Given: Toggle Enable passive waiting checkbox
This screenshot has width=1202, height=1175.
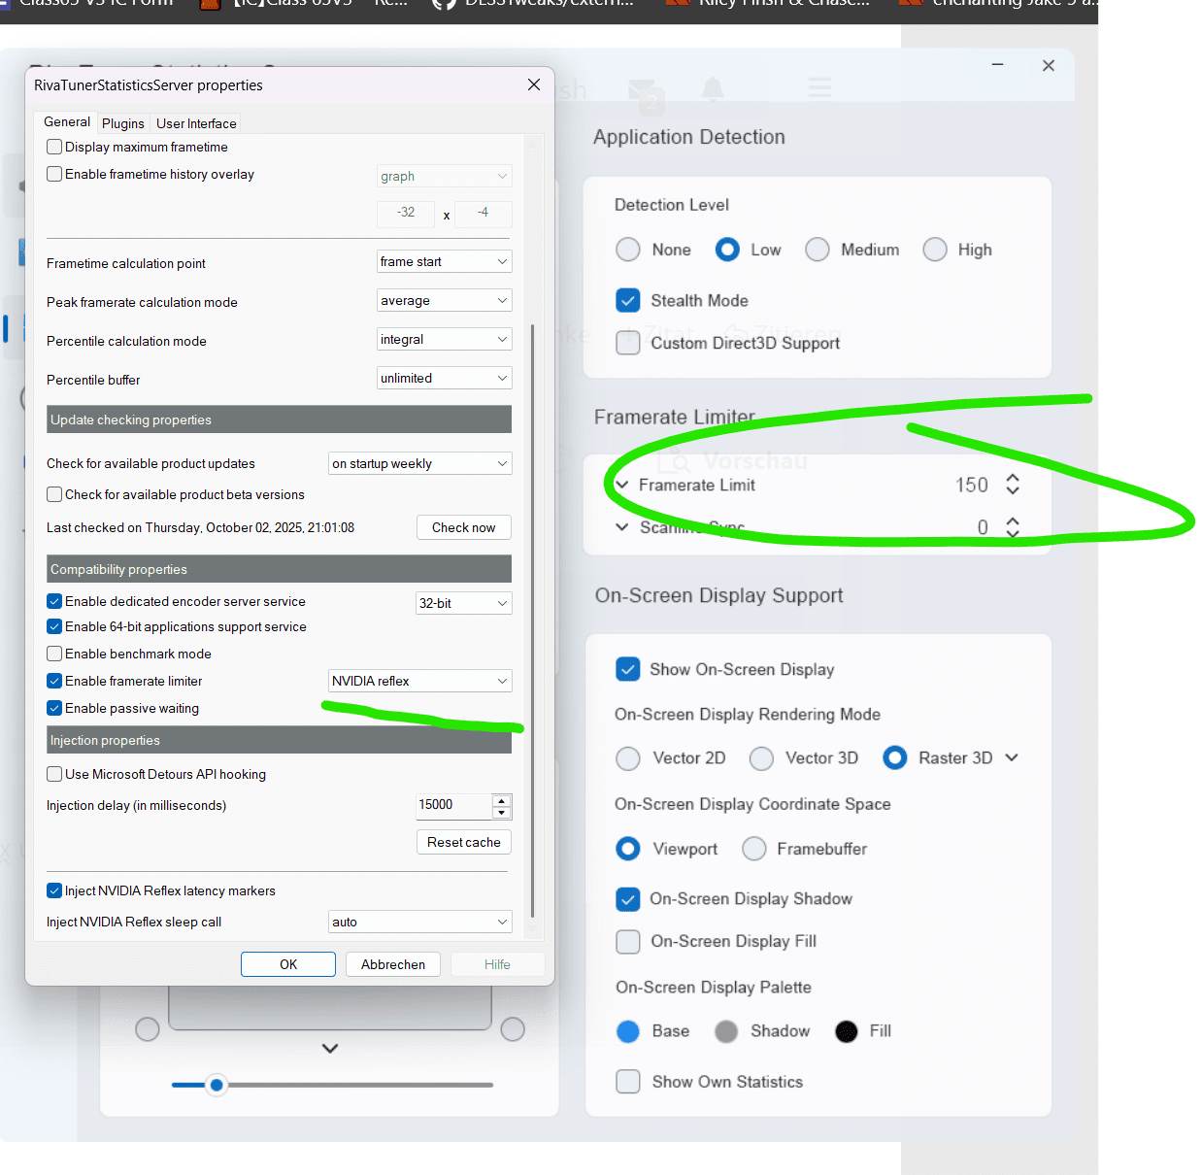Looking at the screenshot, I should [x=54, y=708].
